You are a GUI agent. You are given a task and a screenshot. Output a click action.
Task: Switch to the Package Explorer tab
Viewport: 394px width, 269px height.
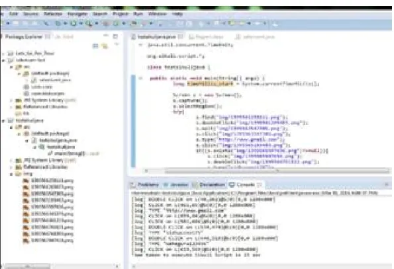[24, 36]
